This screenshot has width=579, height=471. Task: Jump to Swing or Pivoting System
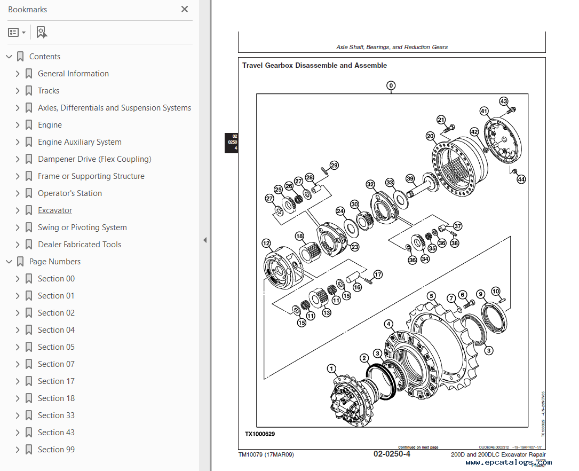[x=82, y=227]
